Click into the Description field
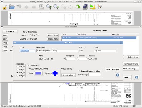The height and width of the screenshot is (108, 142). click(x=57, y=51)
